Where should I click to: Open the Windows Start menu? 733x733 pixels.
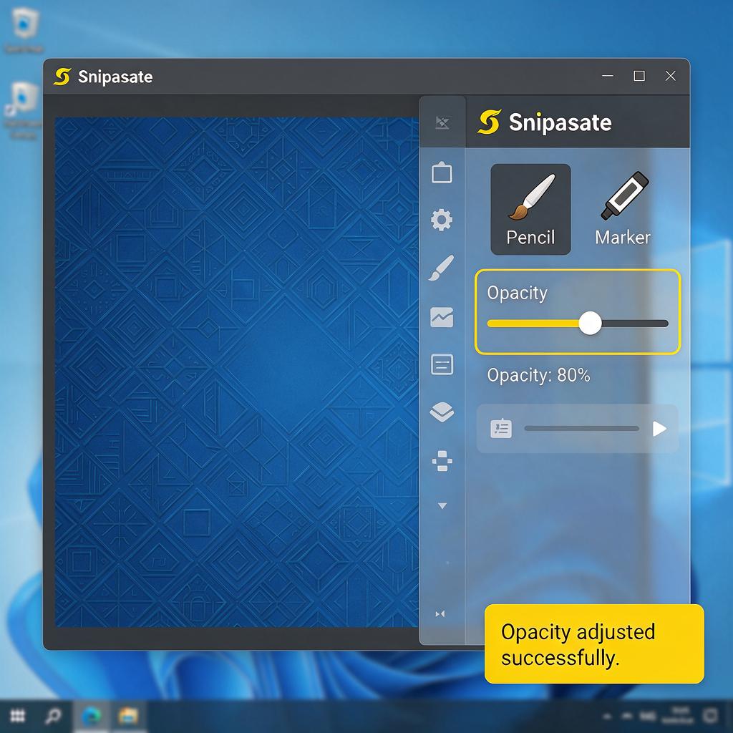[18, 716]
